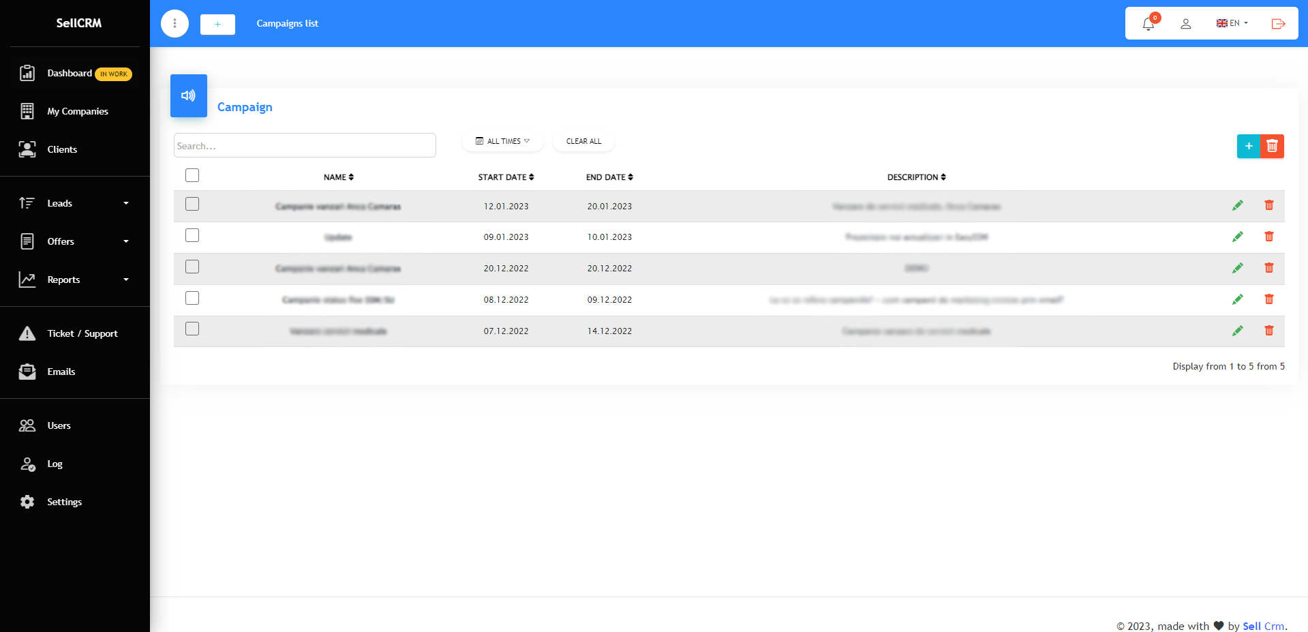Open My Companies in the sidebar
This screenshot has width=1308, height=632.
pyautogui.click(x=77, y=111)
